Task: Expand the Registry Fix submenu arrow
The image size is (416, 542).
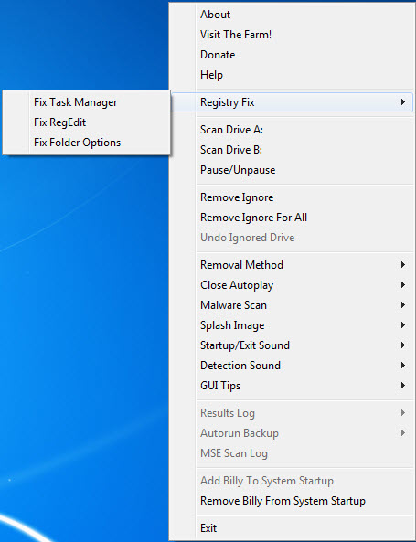Action: click(403, 102)
